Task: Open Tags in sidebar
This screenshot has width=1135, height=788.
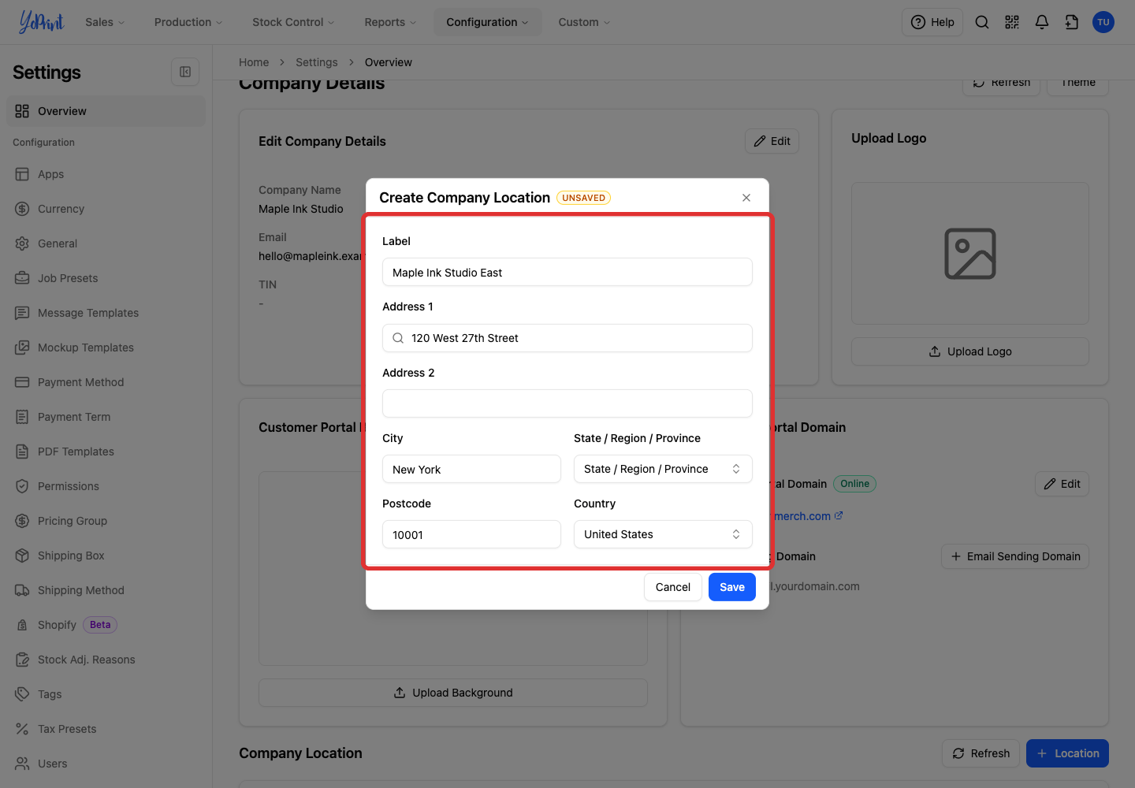Action: 106,694
